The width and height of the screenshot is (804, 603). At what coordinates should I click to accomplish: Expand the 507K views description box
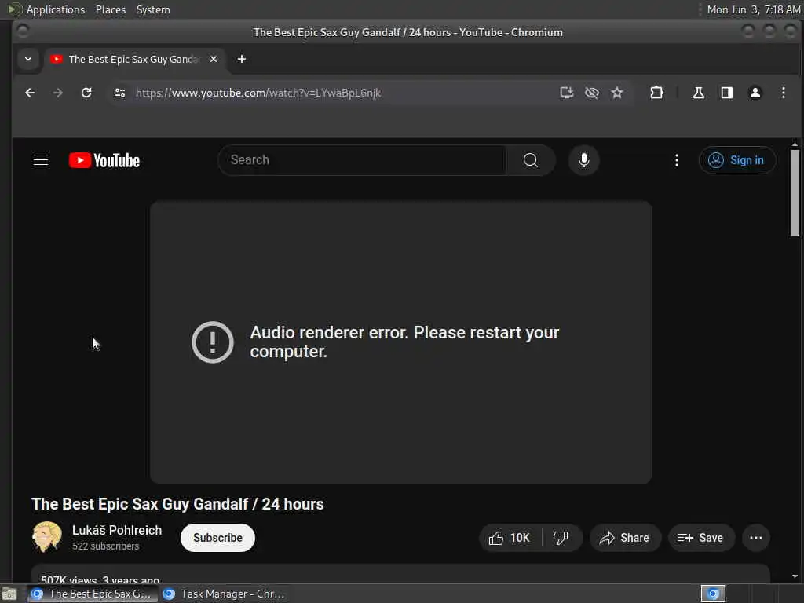tap(400, 574)
